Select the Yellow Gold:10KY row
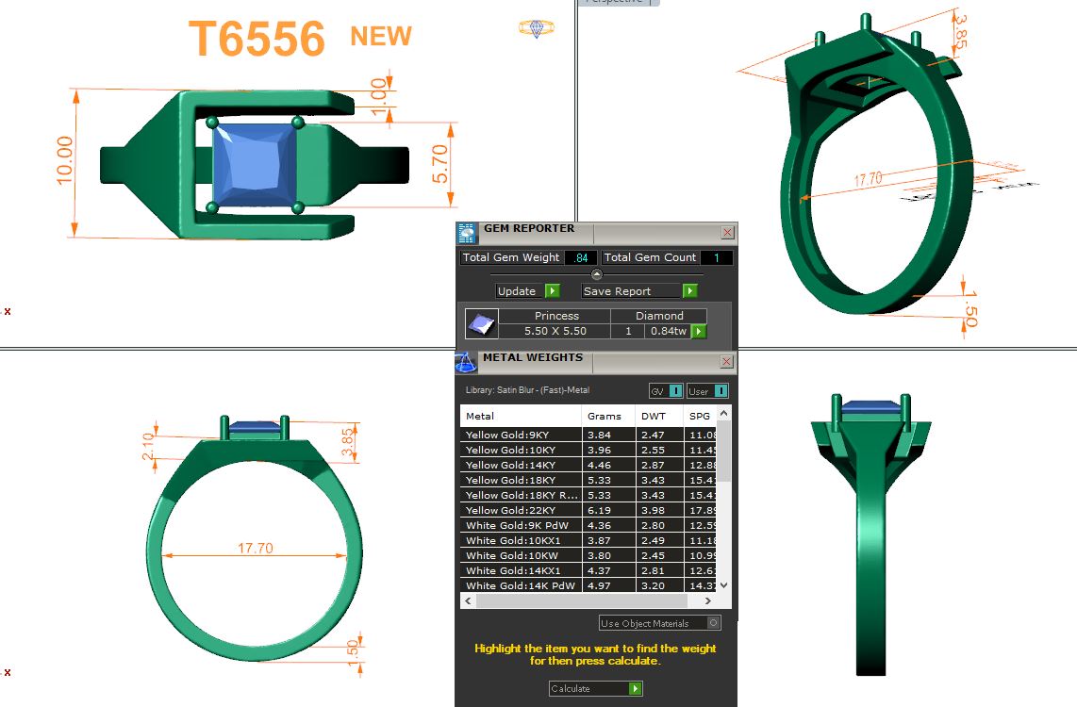Viewport: 1077px width, 707px height. (x=588, y=451)
